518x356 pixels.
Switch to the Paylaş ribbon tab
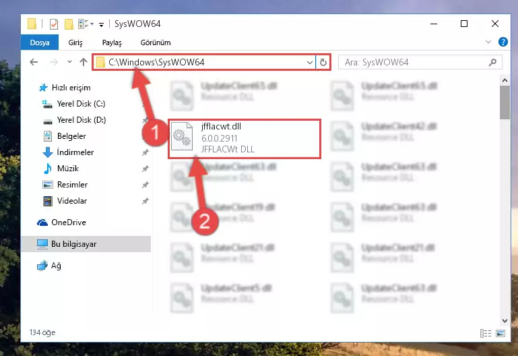[x=112, y=42]
